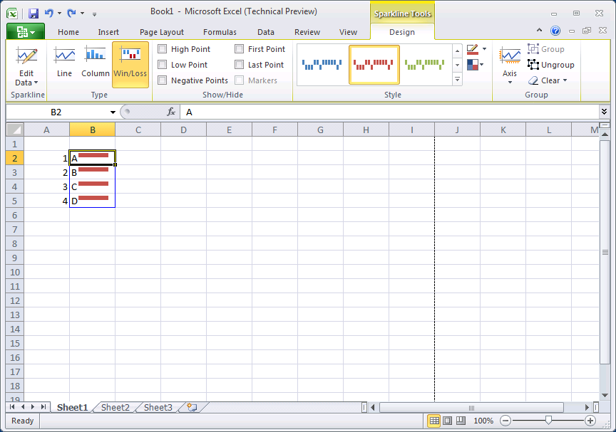Select the Line sparkline type
The width and height of the screenshot is (616, 432).
[x=64, y=64]
